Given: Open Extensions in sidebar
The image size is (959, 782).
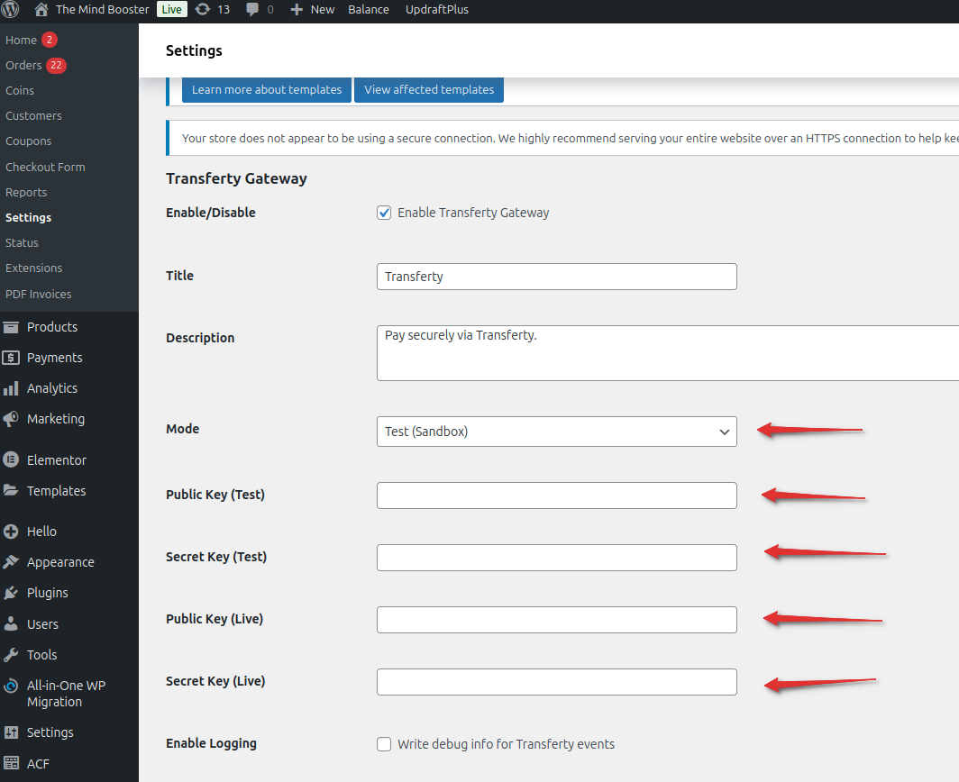Looking at the screenshot, I should click(x=33, y=268).
